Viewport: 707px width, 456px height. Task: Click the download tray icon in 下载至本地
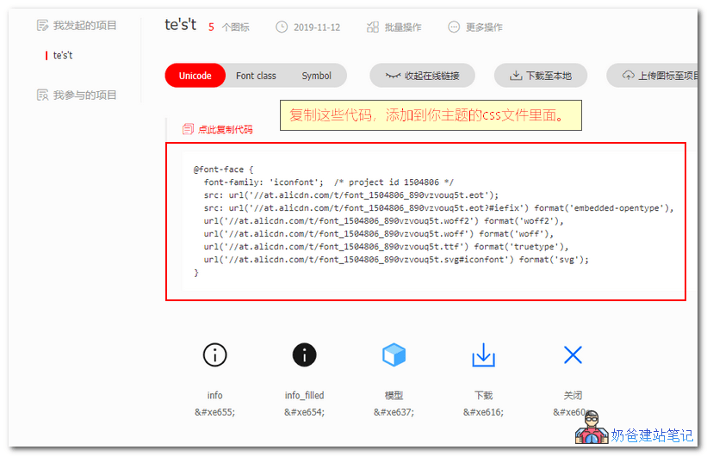516,75
